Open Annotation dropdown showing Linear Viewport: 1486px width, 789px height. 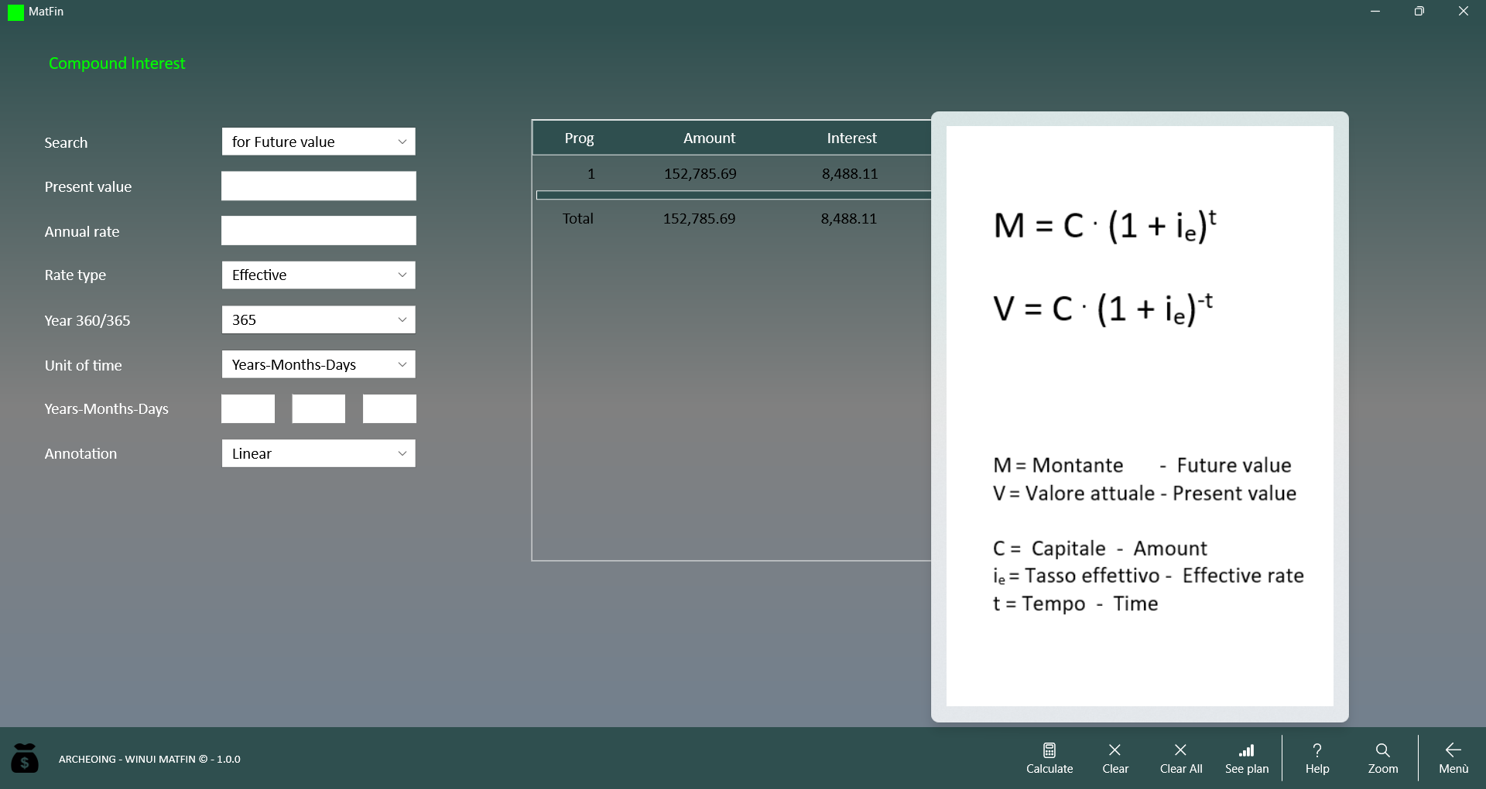(x=318, y=453)
